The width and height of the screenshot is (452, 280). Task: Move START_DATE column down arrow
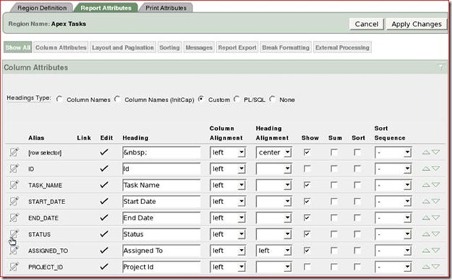click(x=436, y=201)
